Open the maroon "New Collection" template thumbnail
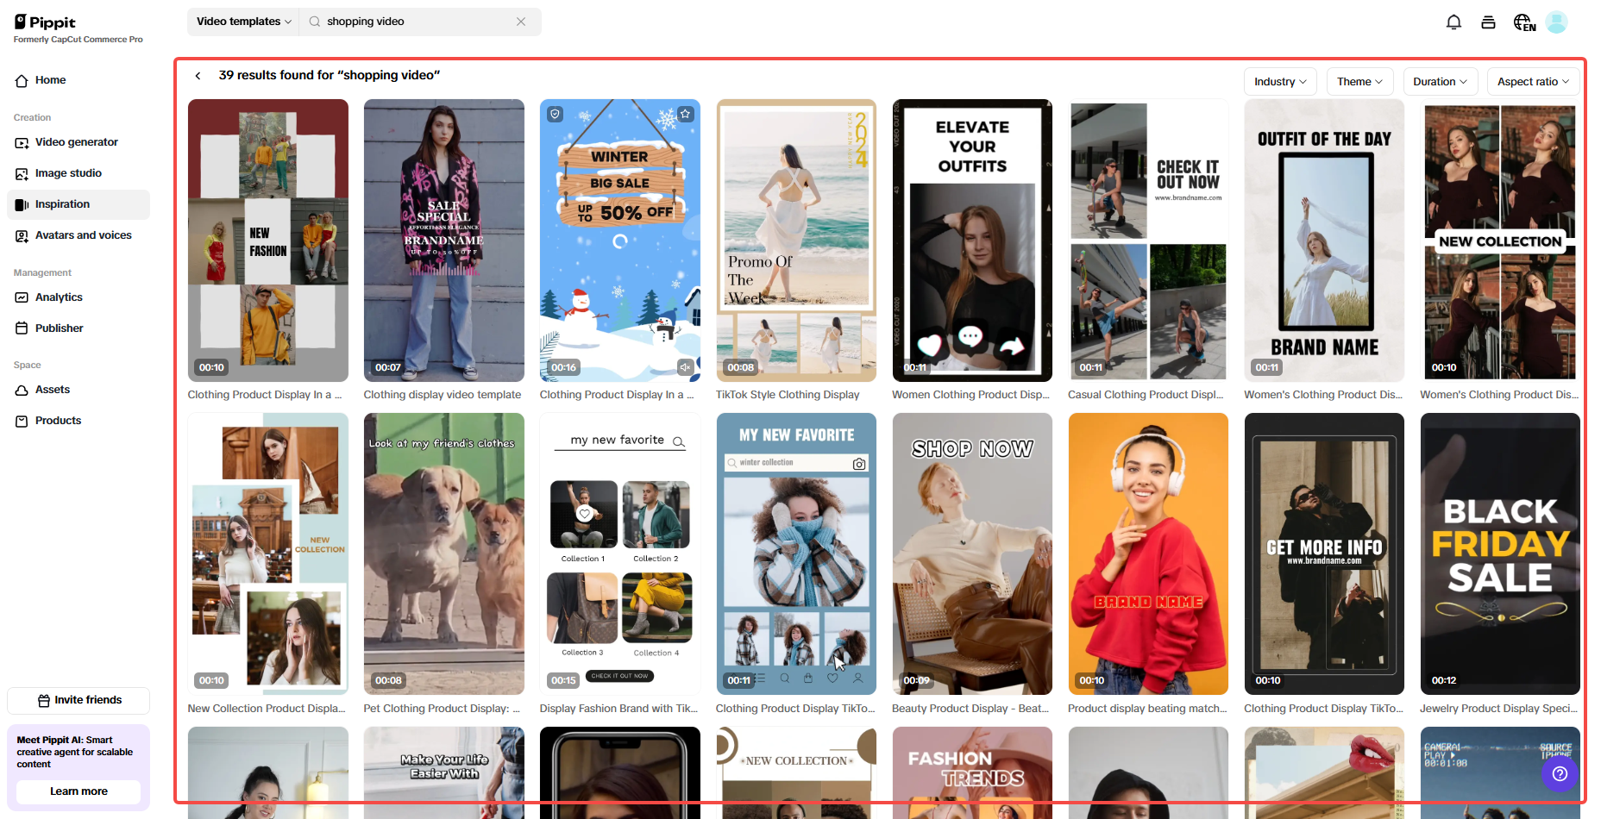1601x819 pixels. coord(1500,241)
